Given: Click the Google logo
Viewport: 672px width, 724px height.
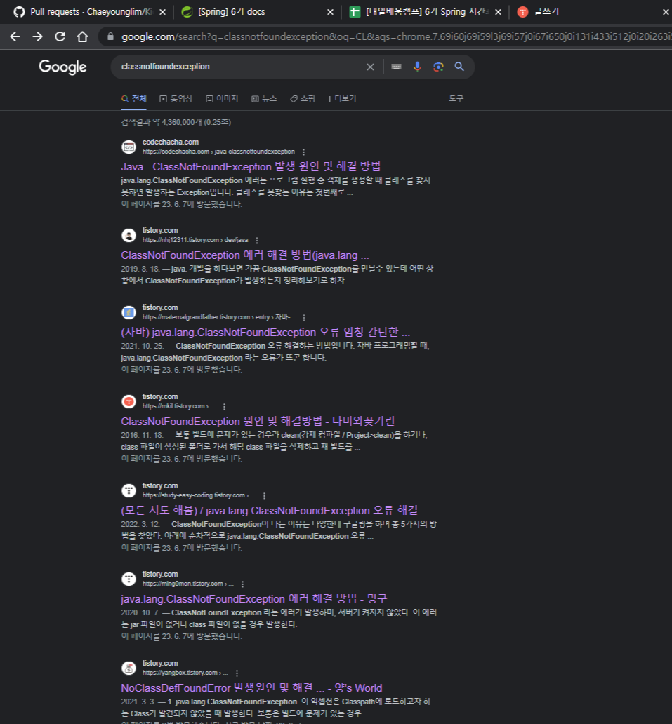Looking at the screenshot, I should click(62, 67).
